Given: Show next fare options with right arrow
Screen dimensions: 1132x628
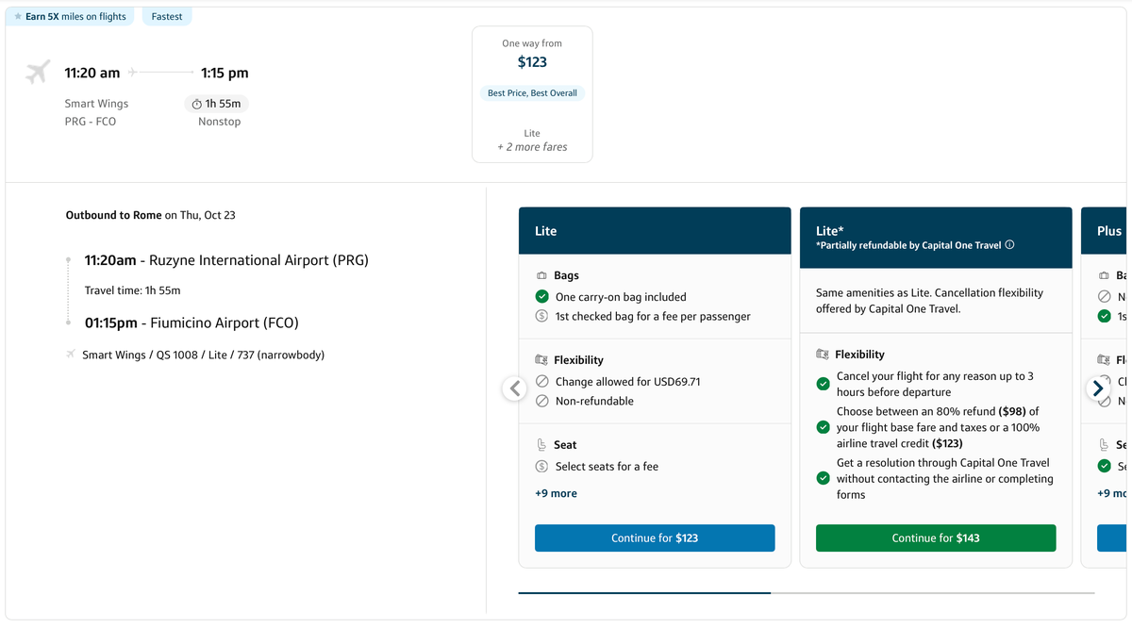Looking at the screenshot, I should click(1097, 388).
